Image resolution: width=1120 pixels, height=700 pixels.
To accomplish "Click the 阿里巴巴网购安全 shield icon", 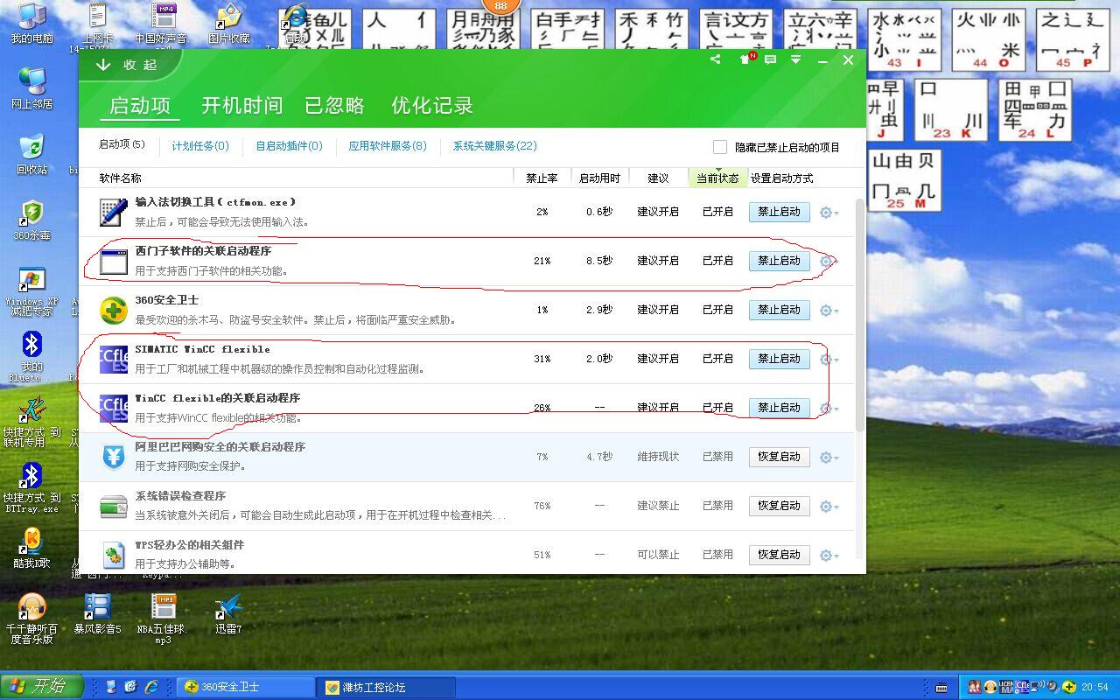I will click(x=114, y=458).
